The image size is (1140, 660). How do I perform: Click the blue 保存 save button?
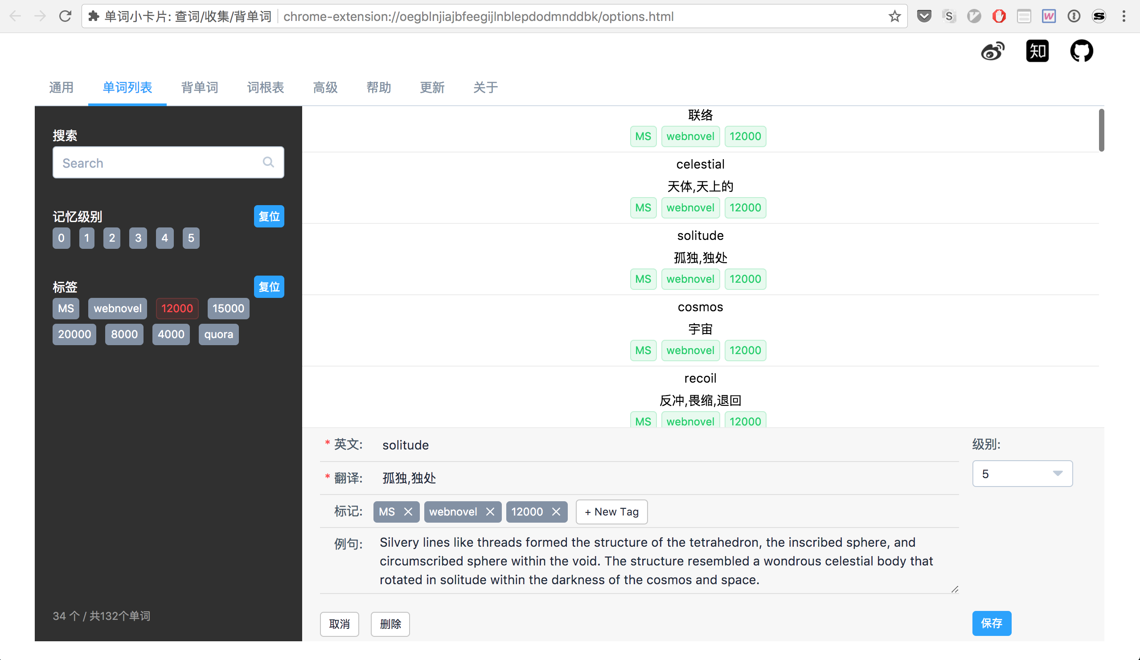pos(991,623)
